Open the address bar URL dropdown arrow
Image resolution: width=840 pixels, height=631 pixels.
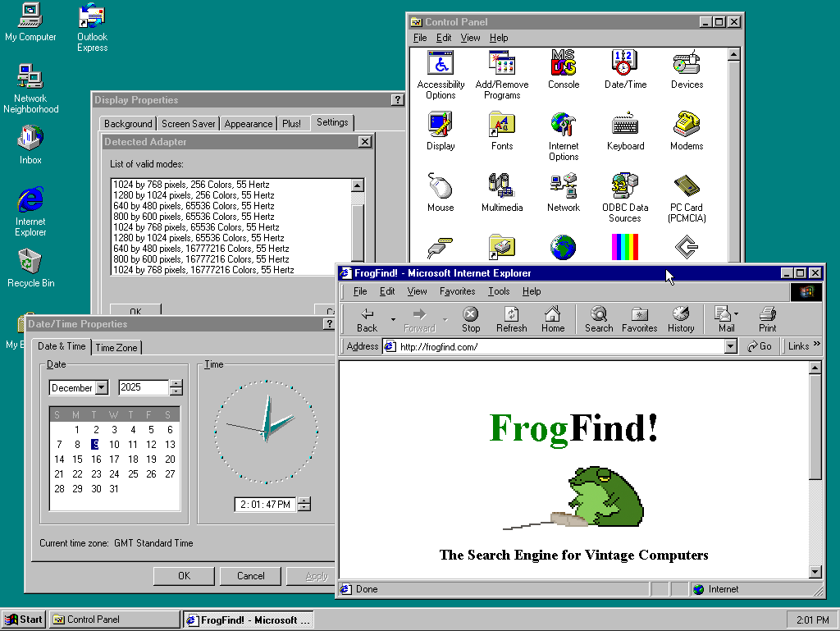click(731, 347)
